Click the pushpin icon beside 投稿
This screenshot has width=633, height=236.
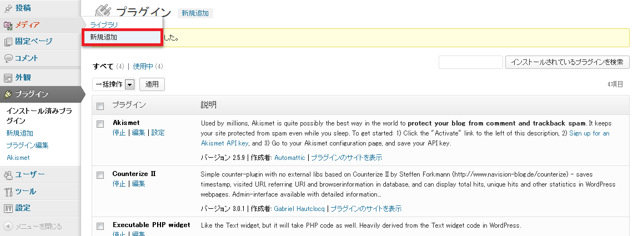(x=8, y=8)
